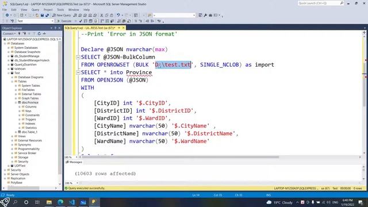The image size is (368, 207).
Task: Click the Windows taskbar search icon
Action: pos(16,202)
